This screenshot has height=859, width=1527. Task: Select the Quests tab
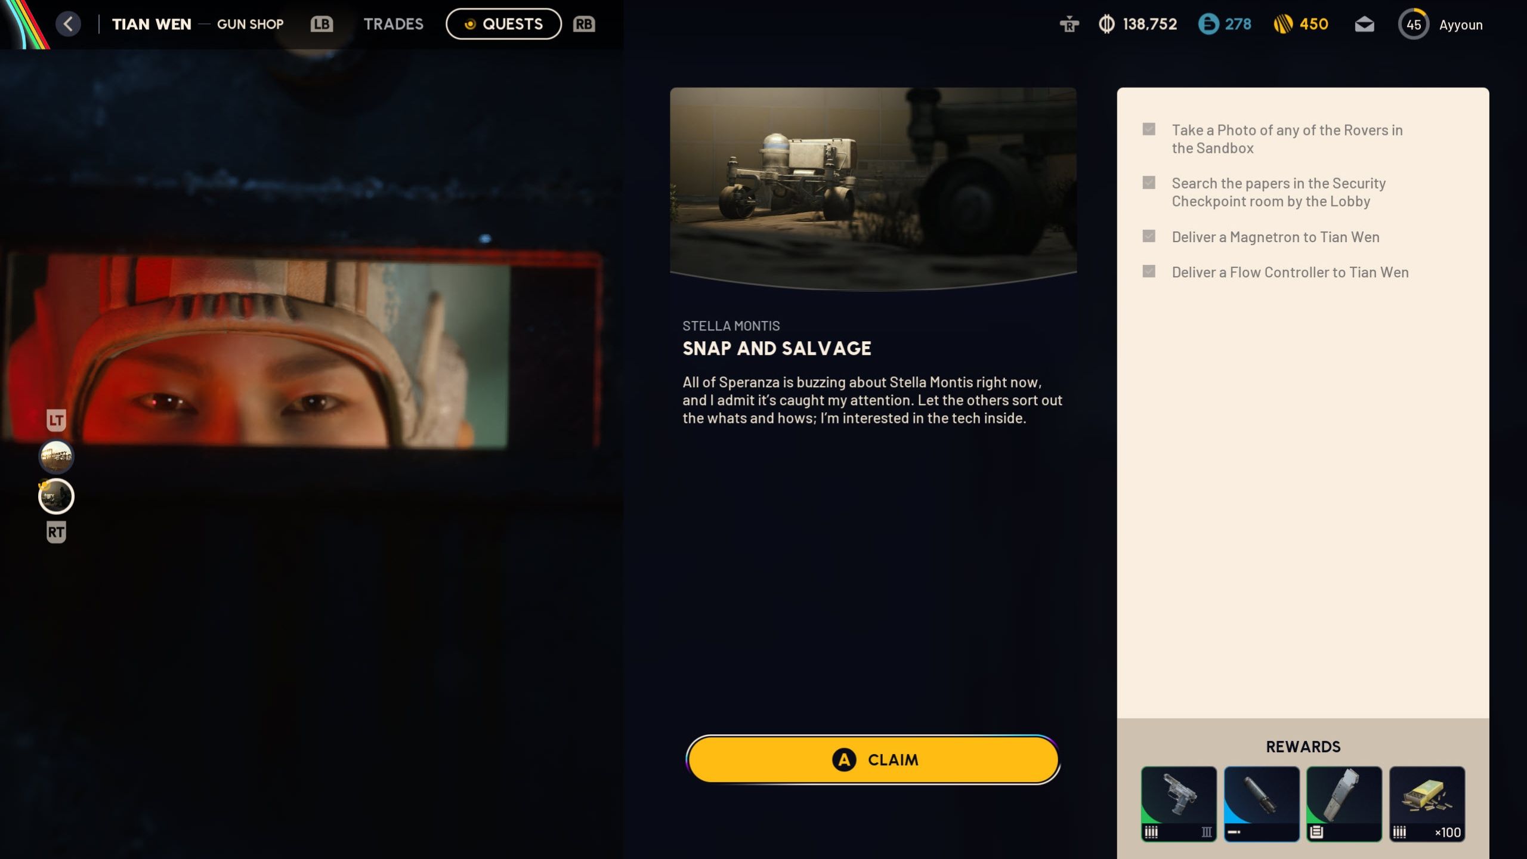[503, 24]
